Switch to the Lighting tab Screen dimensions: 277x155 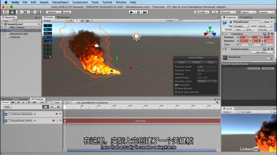pos(246,17)
